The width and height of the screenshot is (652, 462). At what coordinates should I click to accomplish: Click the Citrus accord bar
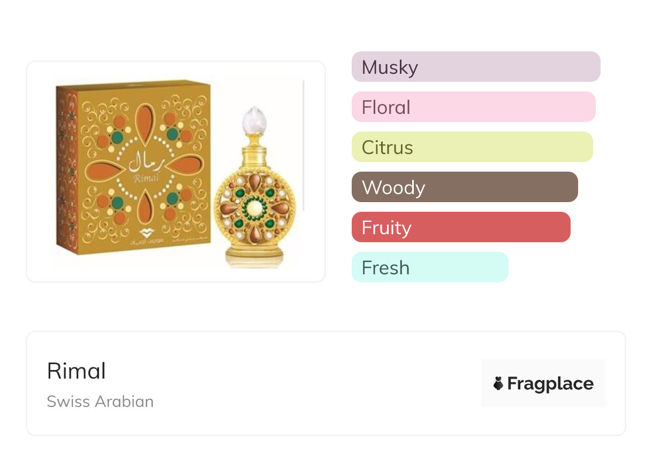(472, 147)
